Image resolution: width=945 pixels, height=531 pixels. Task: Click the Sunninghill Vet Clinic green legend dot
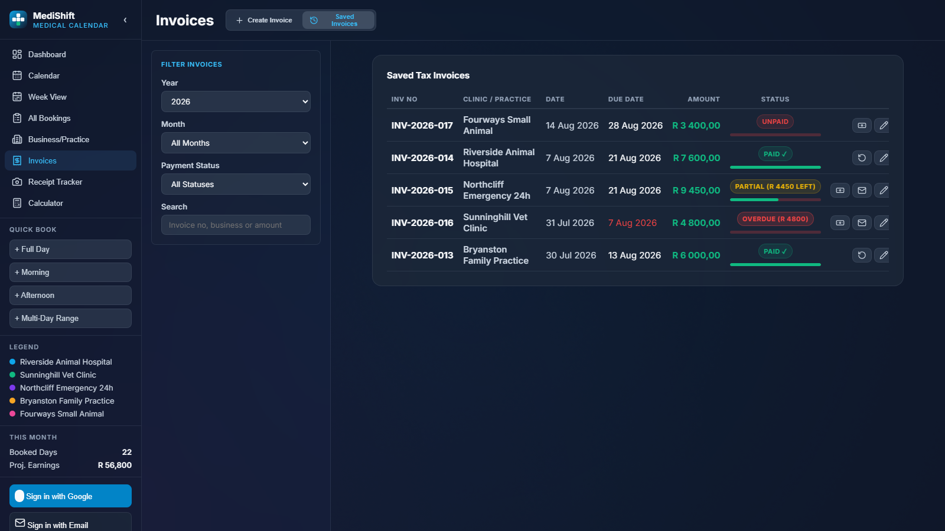coord(12,375)
